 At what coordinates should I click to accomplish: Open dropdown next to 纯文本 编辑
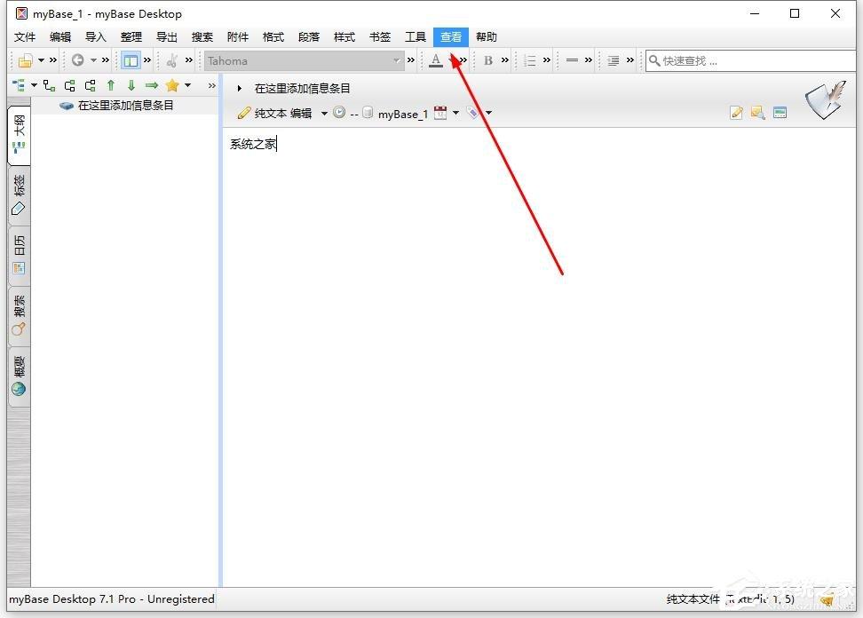point(324,114)
